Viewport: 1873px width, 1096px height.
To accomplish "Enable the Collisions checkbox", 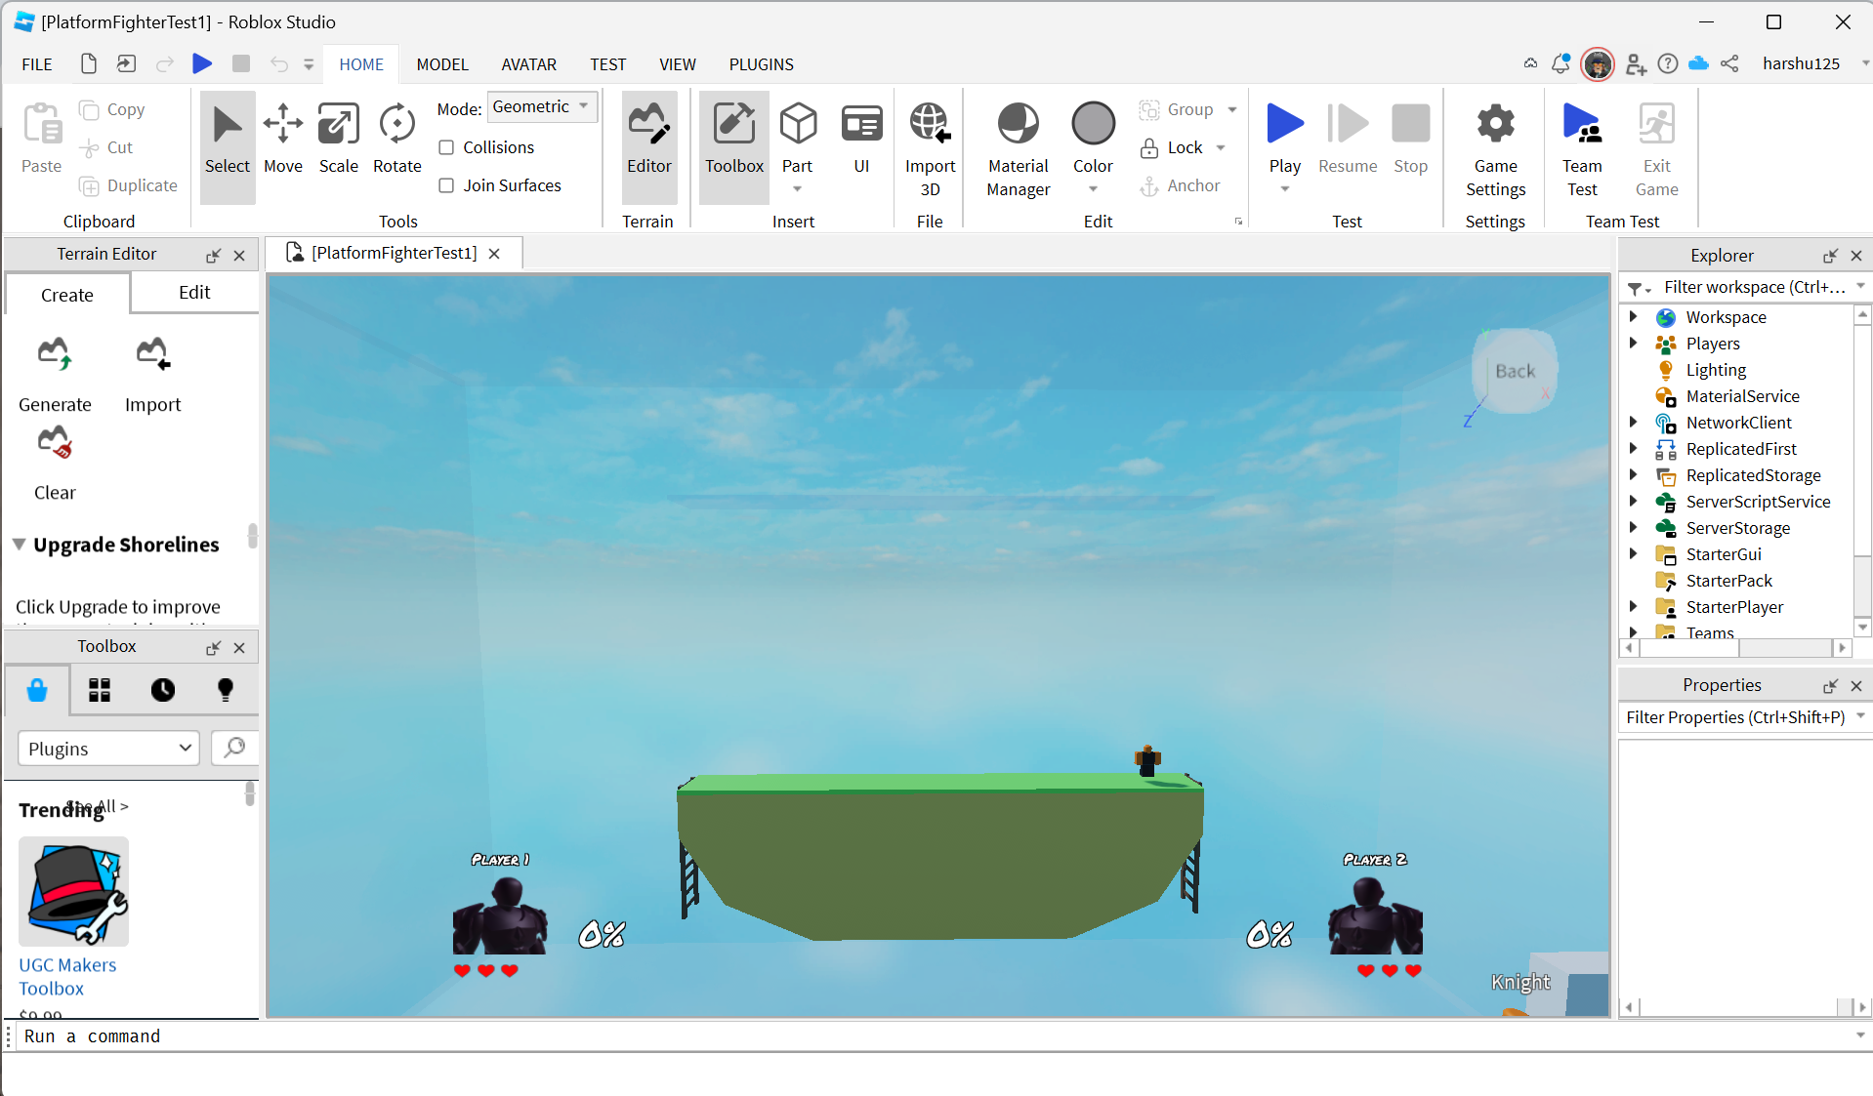I will point(446,147).
